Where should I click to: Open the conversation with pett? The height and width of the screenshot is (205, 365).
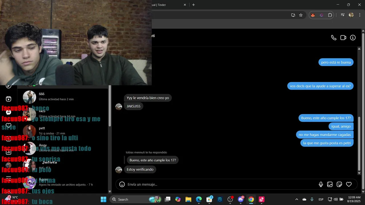pos(63,131)
